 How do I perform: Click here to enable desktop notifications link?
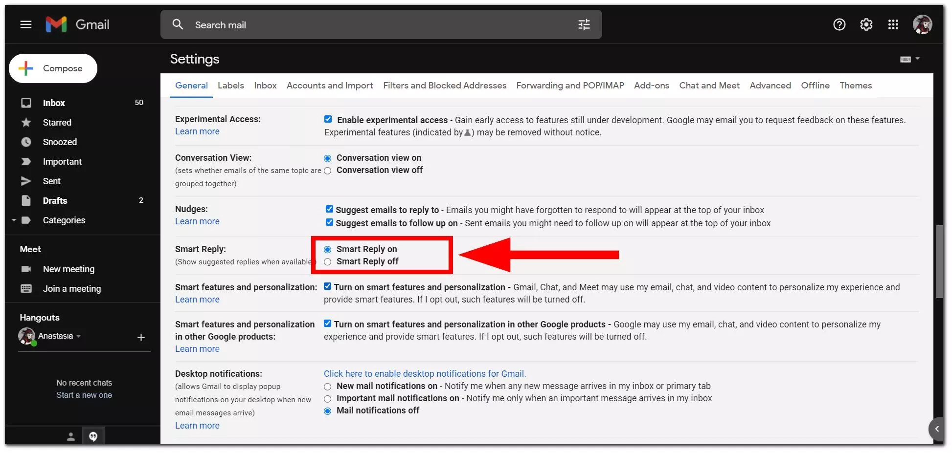425,374
